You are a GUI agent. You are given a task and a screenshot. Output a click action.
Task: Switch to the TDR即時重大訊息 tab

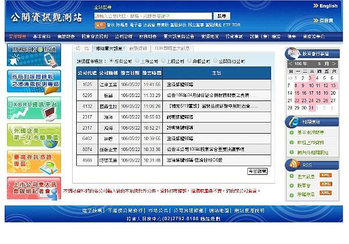(x=172, y=48)
